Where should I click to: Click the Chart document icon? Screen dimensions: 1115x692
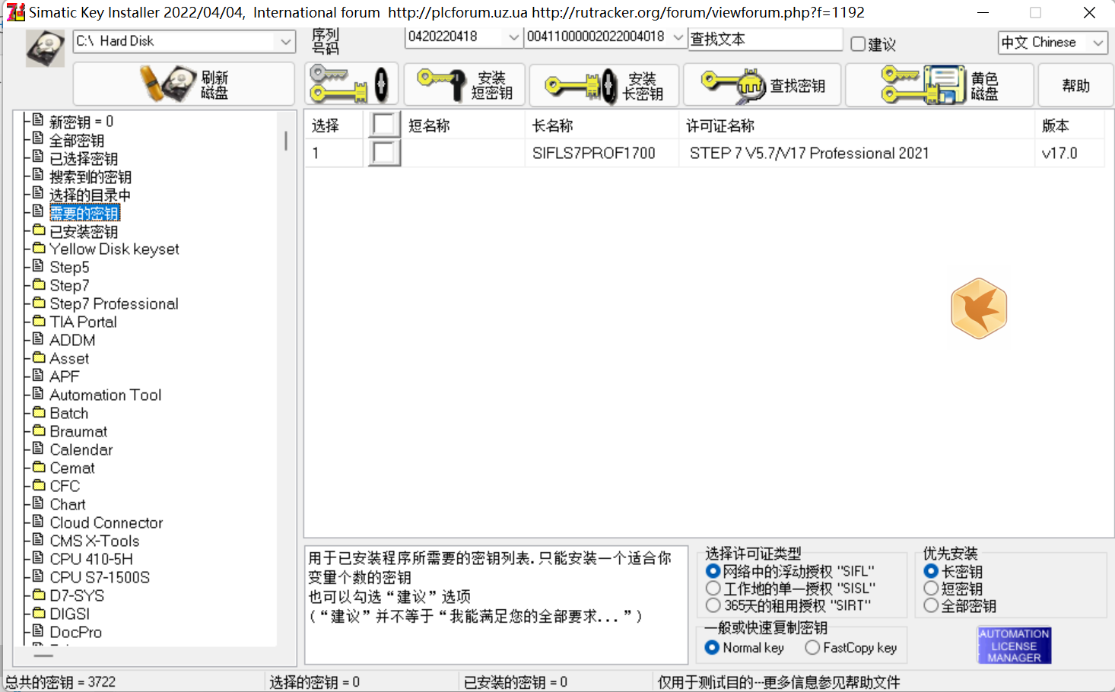(x=39, y=503)
